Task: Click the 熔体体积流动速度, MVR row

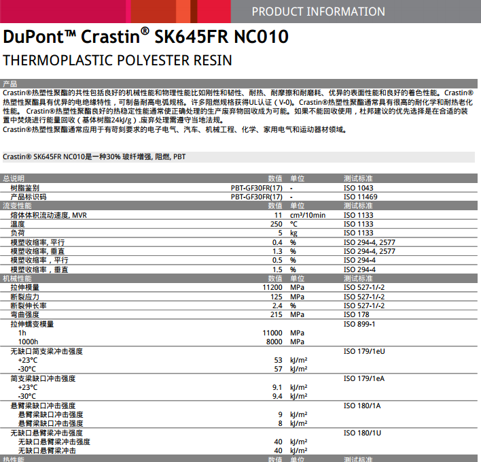Action: 238,215
